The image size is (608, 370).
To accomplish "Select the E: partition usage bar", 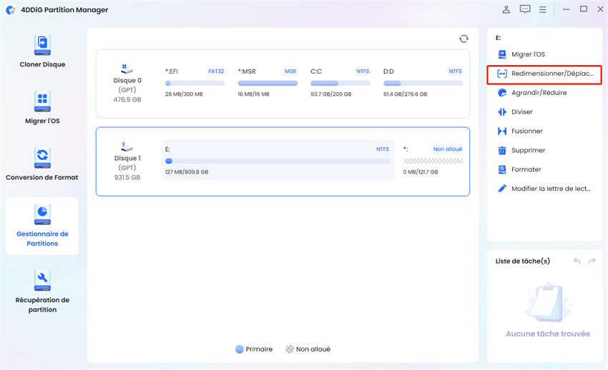I will click(x=278, y=161).
